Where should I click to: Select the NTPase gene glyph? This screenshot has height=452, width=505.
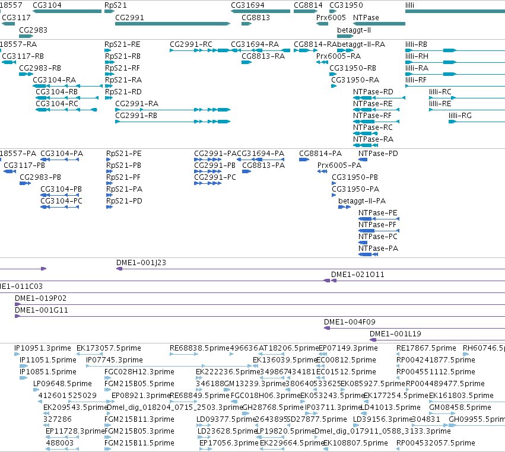pyautogui.click(x=379, y=24)
